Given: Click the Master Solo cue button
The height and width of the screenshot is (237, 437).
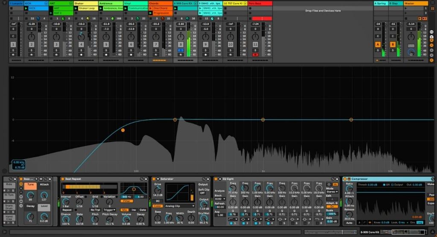Looking at the screenshot, I should (411, 46).
